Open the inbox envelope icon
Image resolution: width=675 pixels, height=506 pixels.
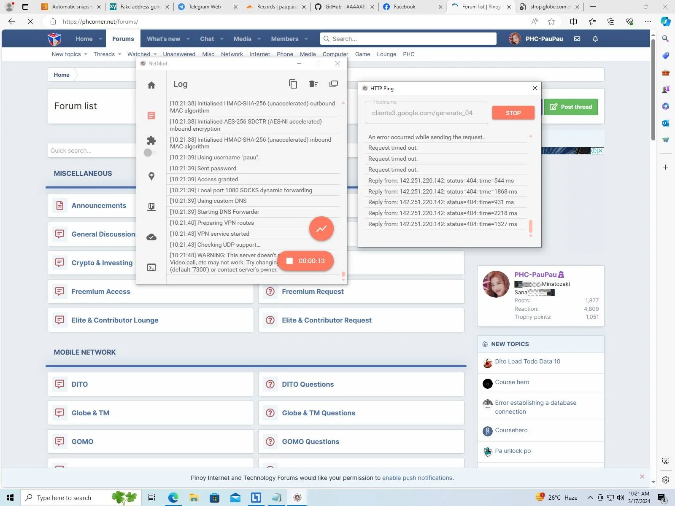(577, 39)
